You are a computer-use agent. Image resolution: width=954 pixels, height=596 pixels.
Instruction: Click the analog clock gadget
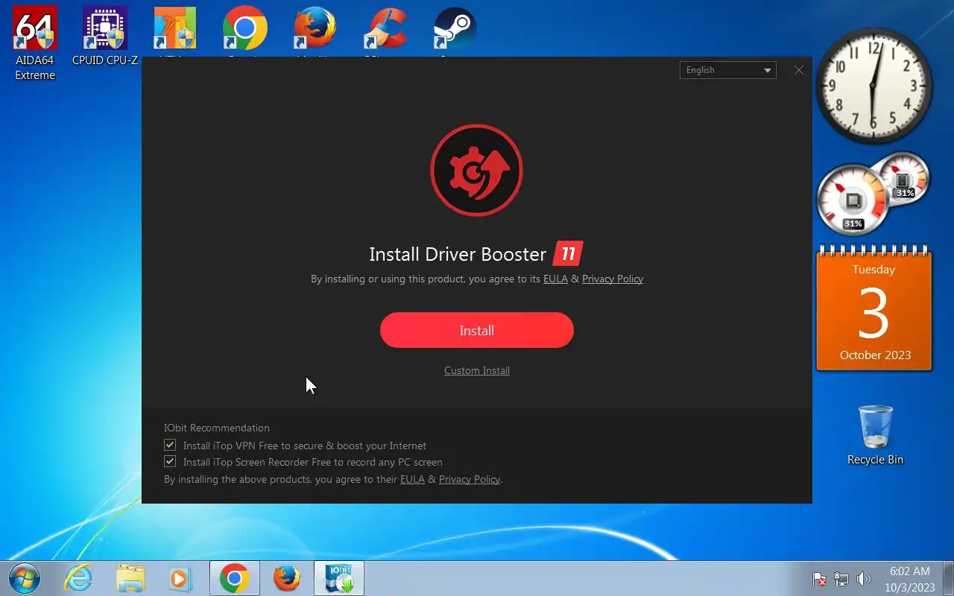pos(874,86)
